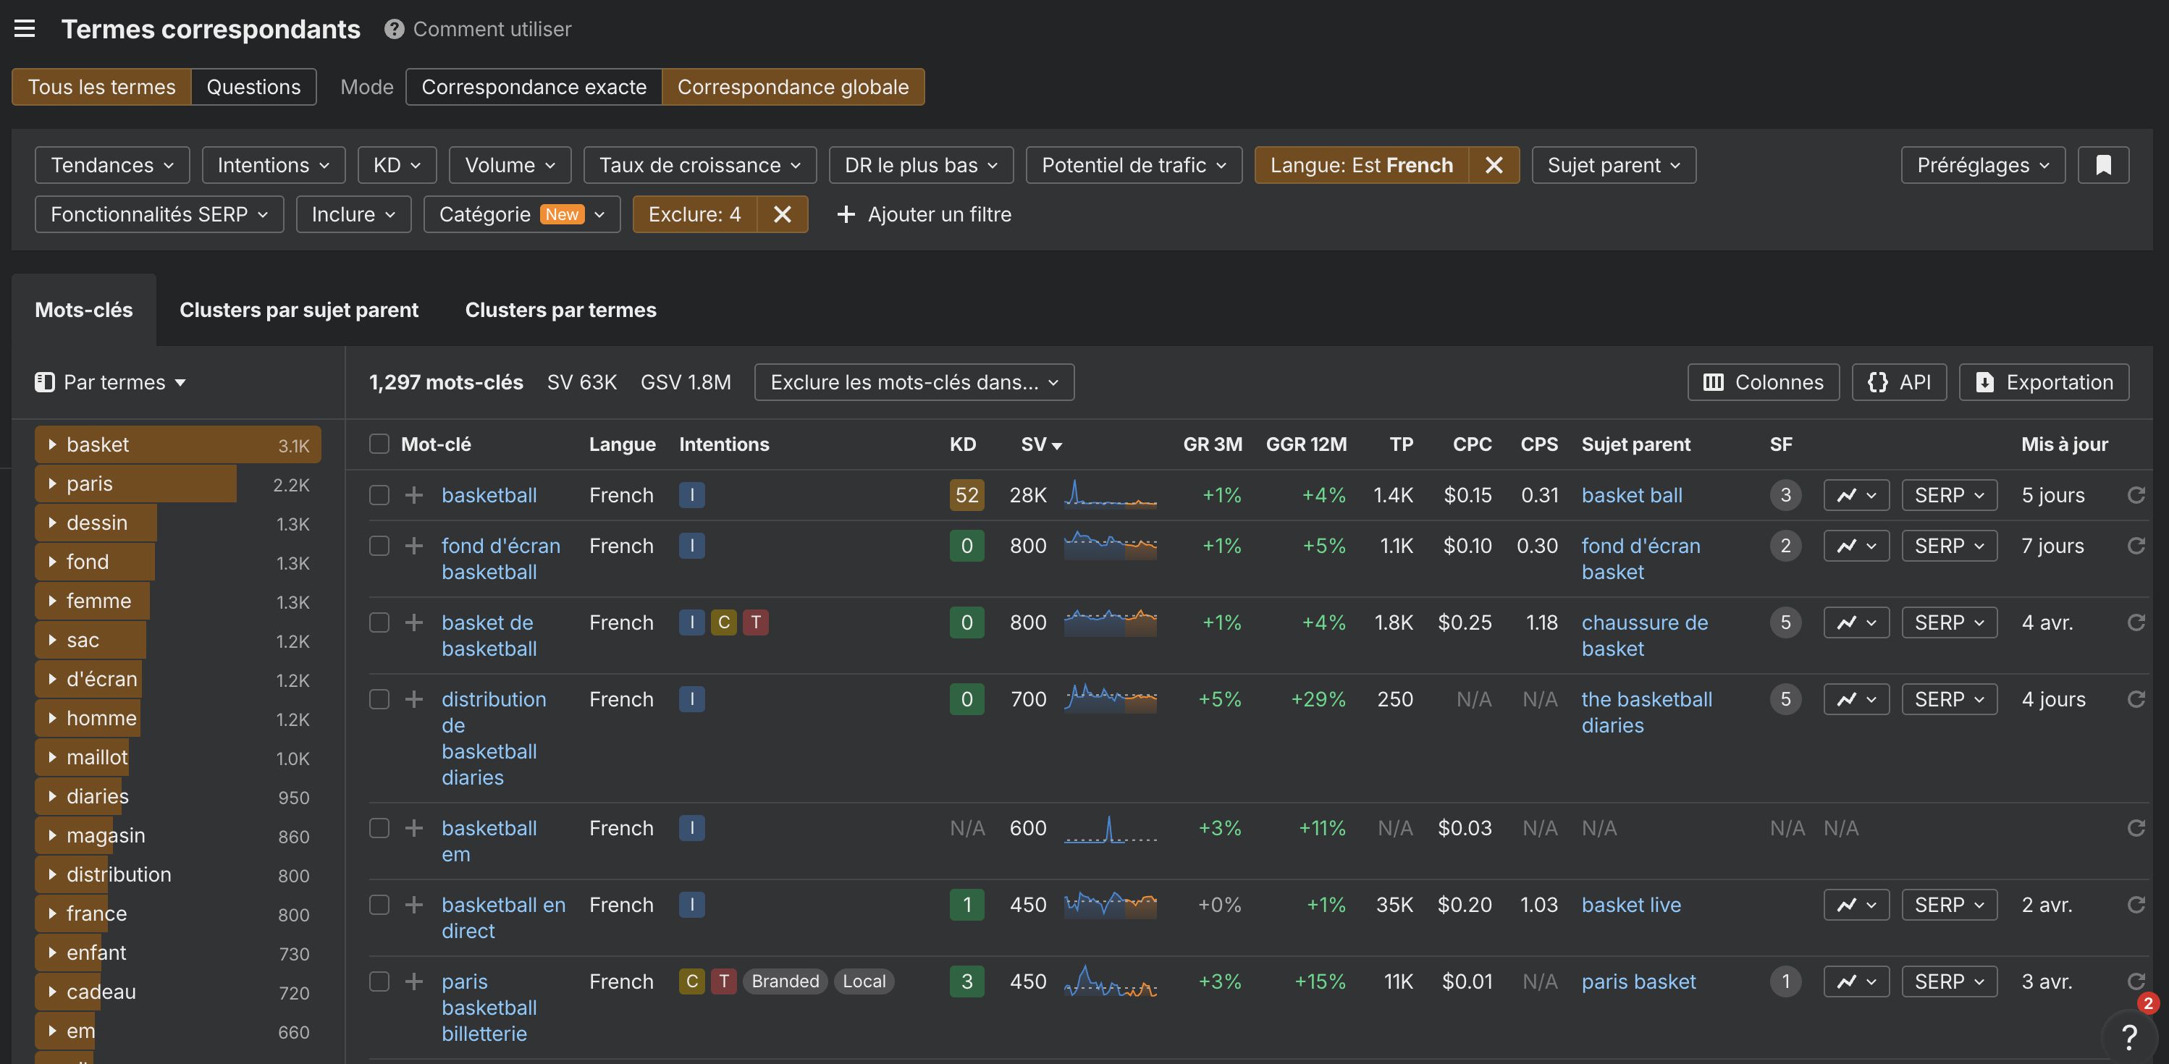Open the Volume filter dropdown
The height and width of the screenshot is (1064, 2169).
point(510,165)
